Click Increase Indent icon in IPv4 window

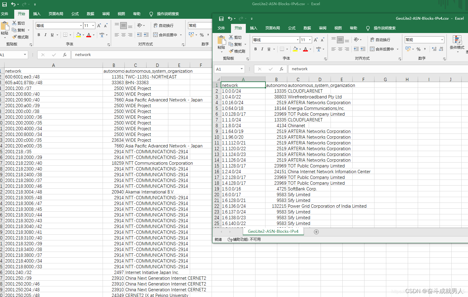coord(363,49)
